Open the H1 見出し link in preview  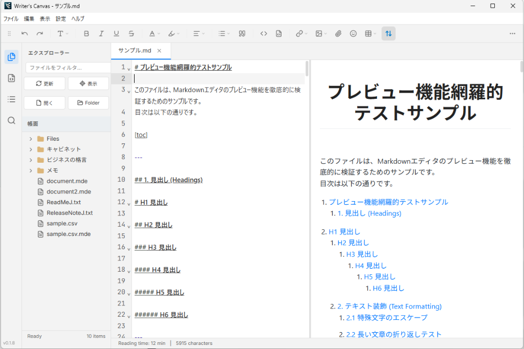(344, 232)
